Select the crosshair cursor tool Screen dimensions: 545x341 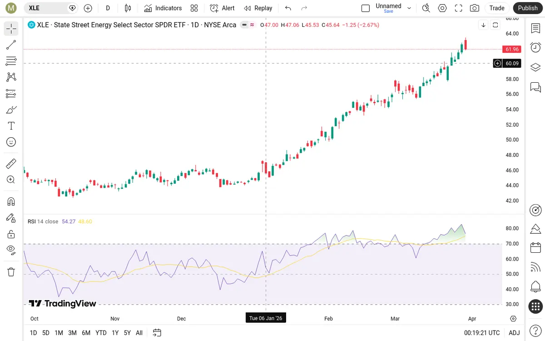coord(11,29)
